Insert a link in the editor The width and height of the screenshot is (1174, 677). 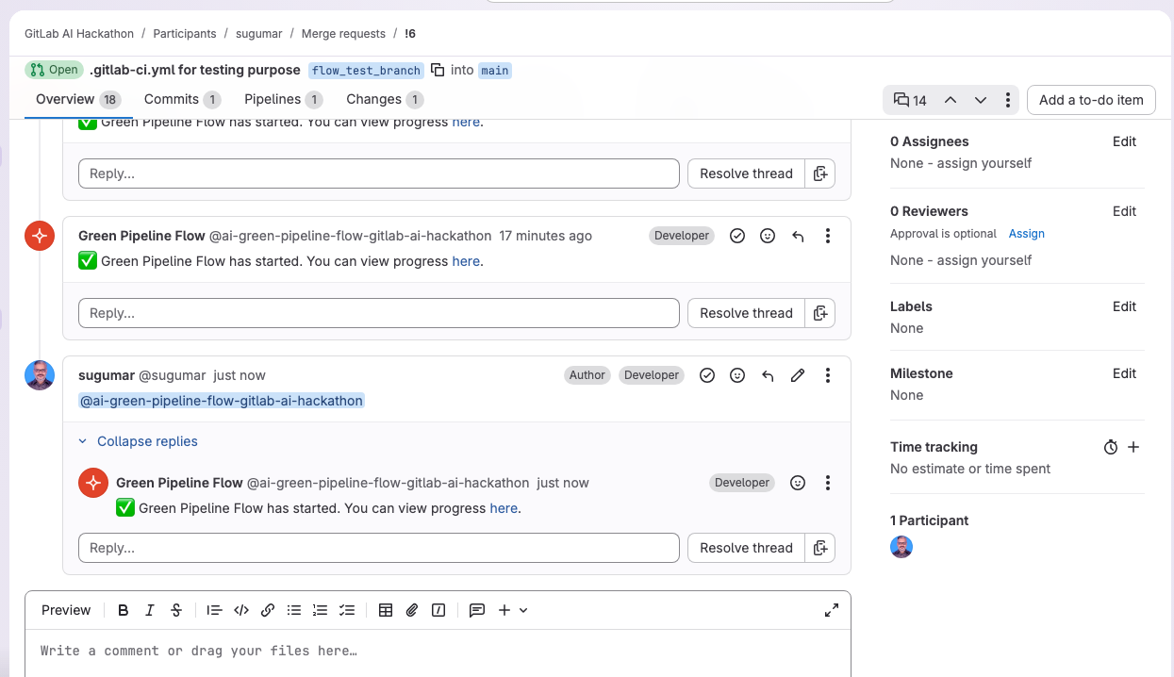268,610
